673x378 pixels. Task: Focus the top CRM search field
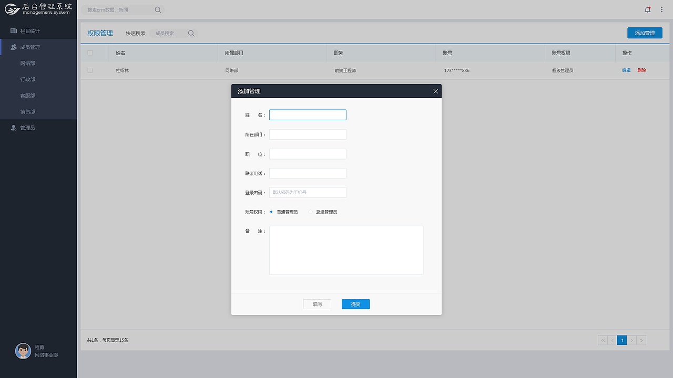pyautogui.click(x=123, y=9)
